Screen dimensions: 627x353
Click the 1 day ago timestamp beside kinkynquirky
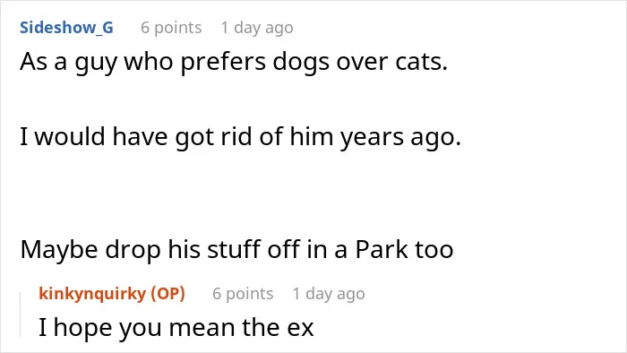329,294
